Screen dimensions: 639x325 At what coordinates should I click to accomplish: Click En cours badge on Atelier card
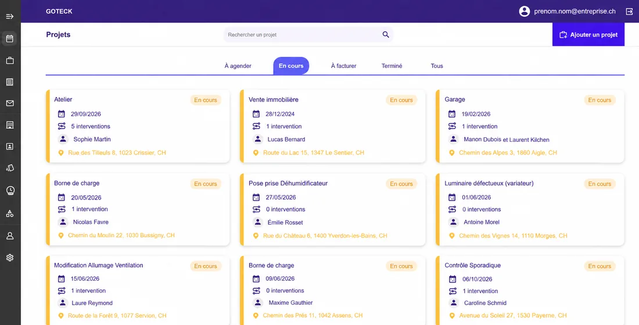[x=206, y=100]
